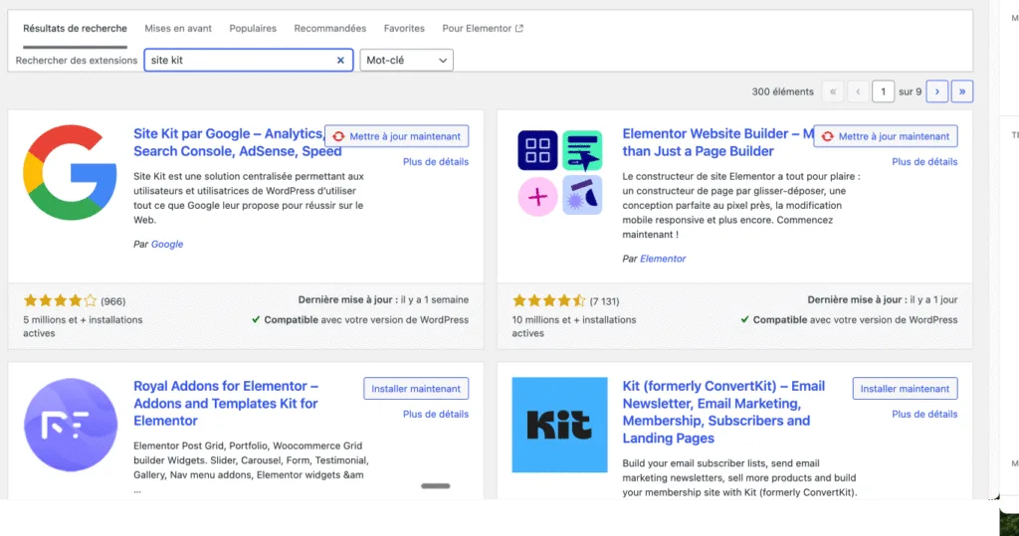Screen dimensions: 1019x536
Task: Click the Google G logo thumbnail
Action: click(x=71, y=173)
